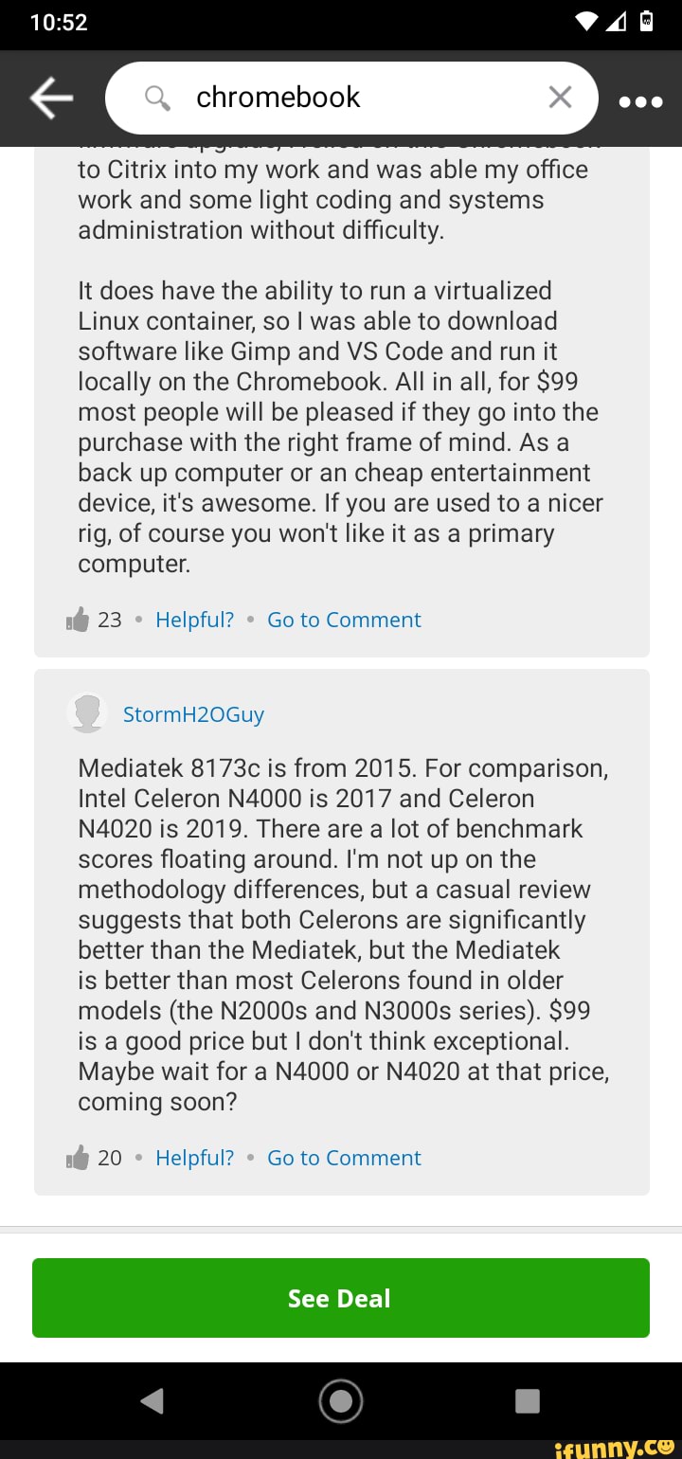Screen dimensions: 682x1459
Task: Clear the chromebook search text
Action: tap(560, 97)
